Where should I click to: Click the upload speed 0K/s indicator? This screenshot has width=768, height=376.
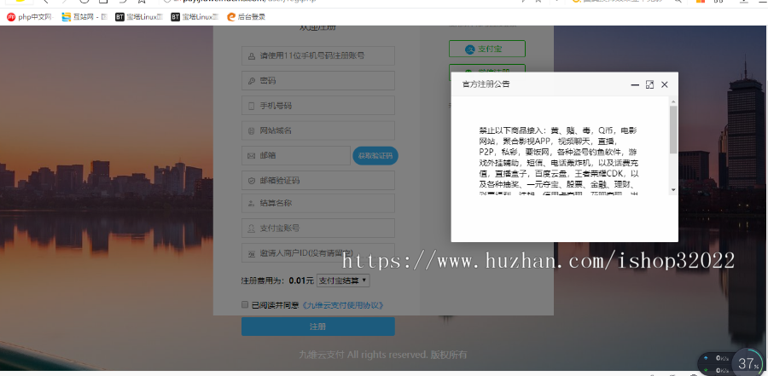pos(716,358)
